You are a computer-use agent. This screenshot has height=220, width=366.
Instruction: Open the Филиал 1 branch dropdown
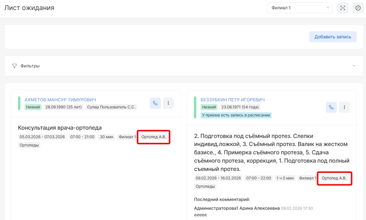(300, 8)
